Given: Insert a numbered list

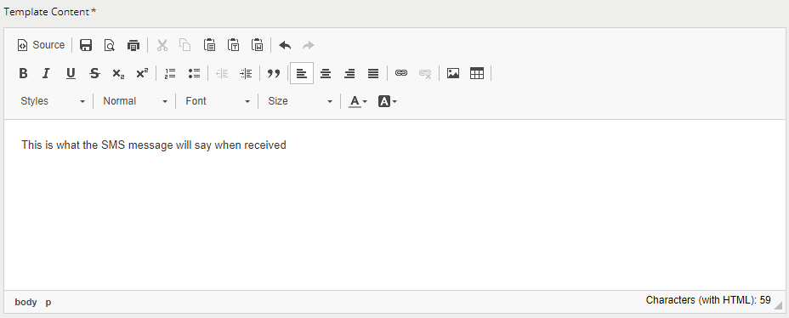Looking at the screenshot, I should pos(171,73).
